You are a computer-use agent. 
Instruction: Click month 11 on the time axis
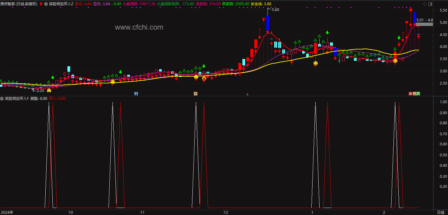pos(142,212)
